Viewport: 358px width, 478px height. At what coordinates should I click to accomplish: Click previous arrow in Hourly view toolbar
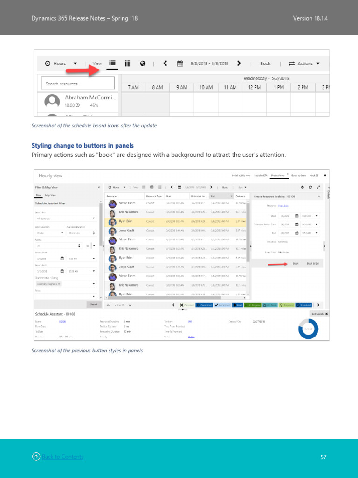coord(172,187)
